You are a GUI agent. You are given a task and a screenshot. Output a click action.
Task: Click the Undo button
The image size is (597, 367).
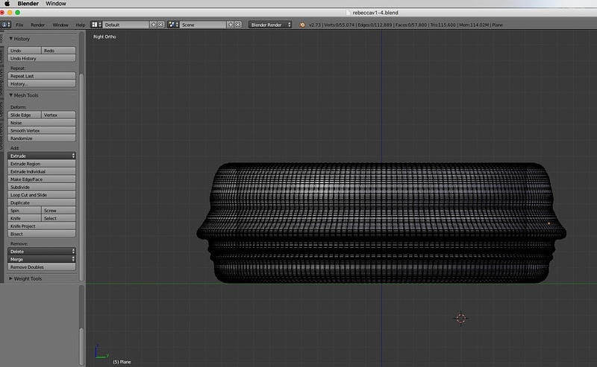[25, 51]
